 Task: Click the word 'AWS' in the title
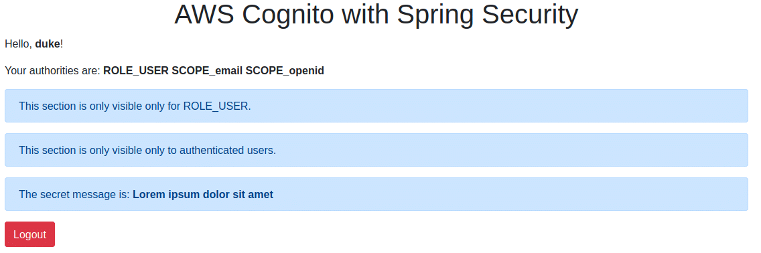click(204, 15)
